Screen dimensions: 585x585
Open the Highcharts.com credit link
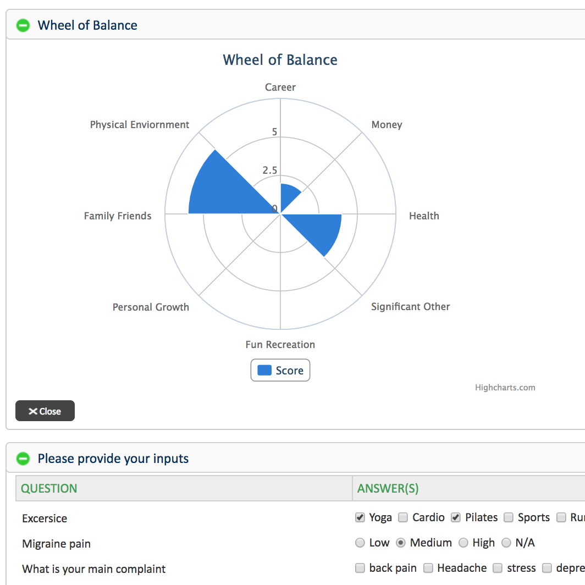(505, 388)
